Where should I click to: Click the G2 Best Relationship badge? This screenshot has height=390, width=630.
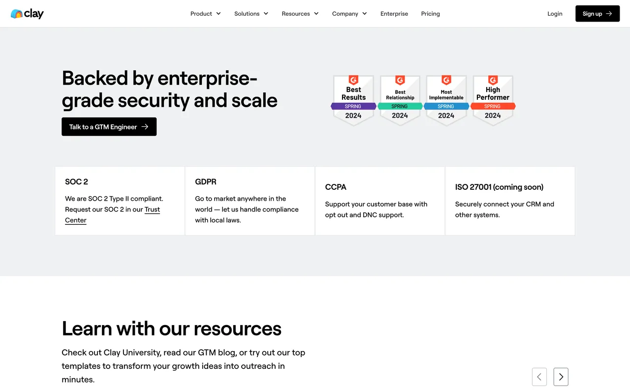click(x=400, y=98)
